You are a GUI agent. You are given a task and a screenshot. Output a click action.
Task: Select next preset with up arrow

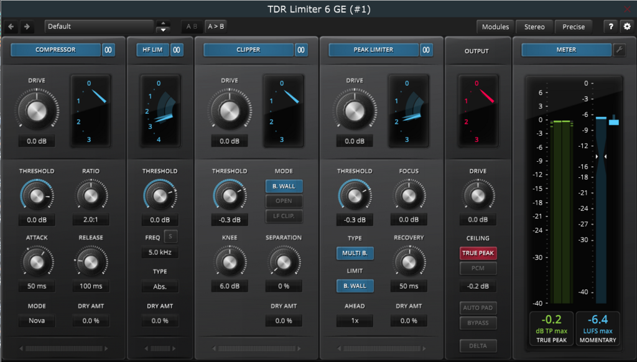pyautogui.click(x=164, y=23)
